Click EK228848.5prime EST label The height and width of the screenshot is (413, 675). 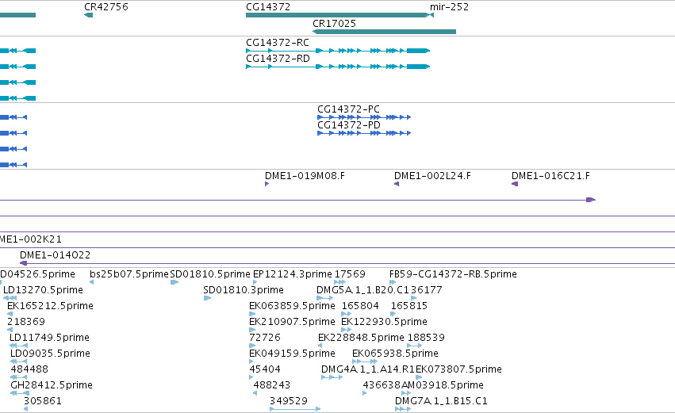coord(361,338)
